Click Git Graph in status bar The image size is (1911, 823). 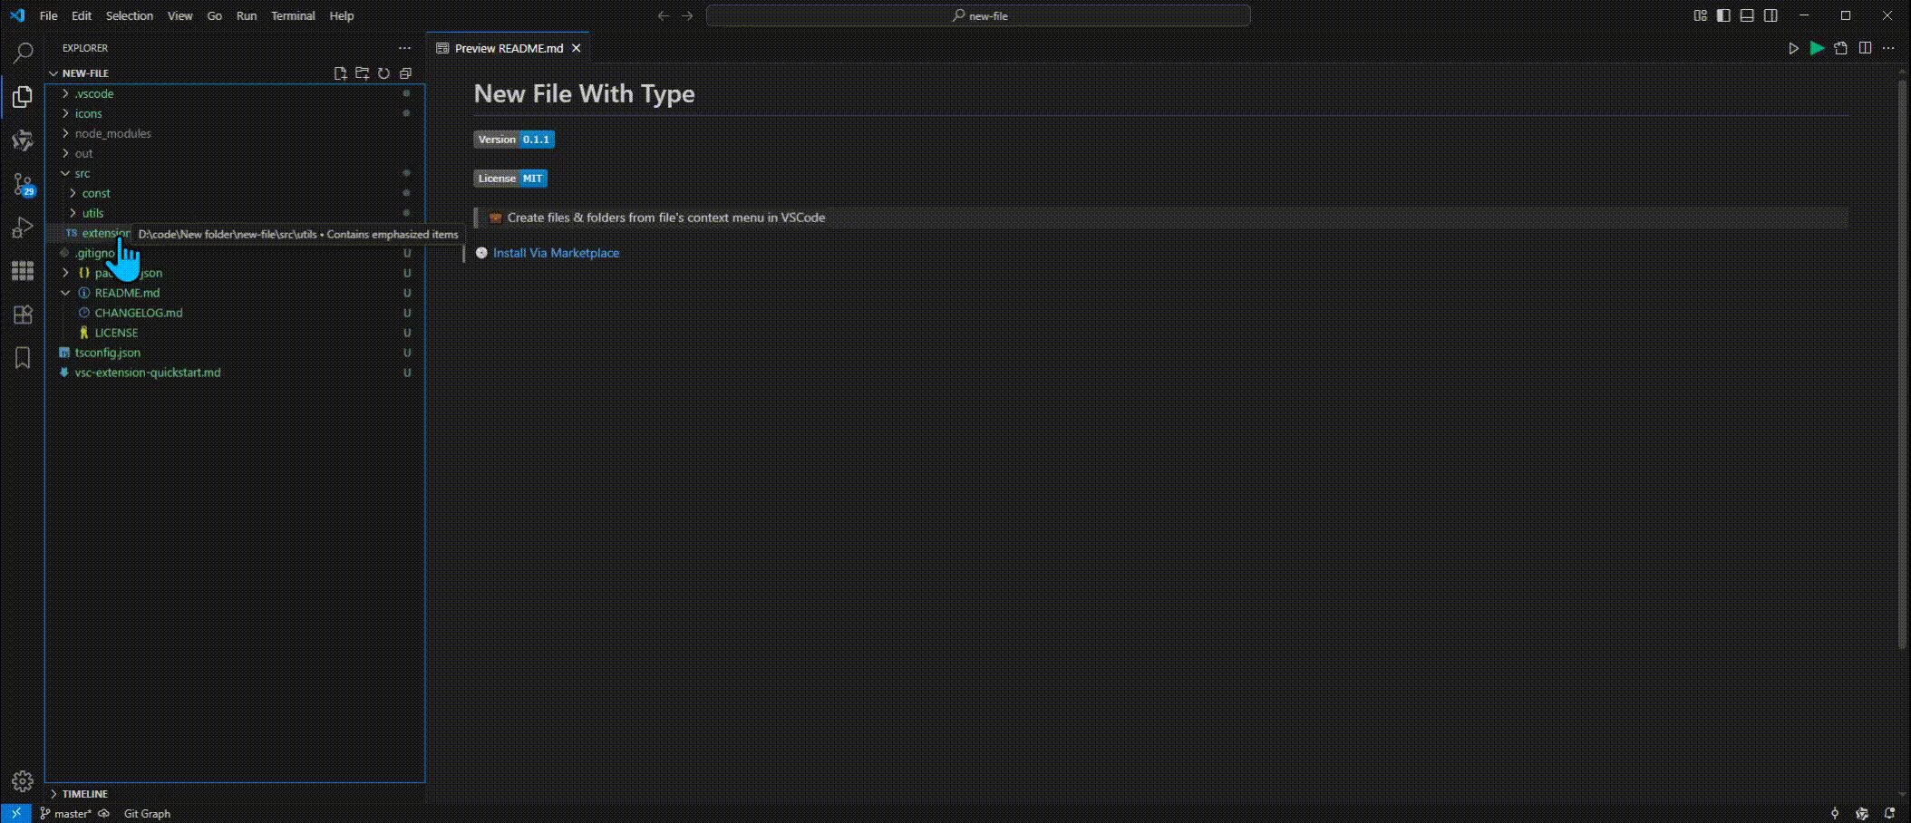point(147,813)
